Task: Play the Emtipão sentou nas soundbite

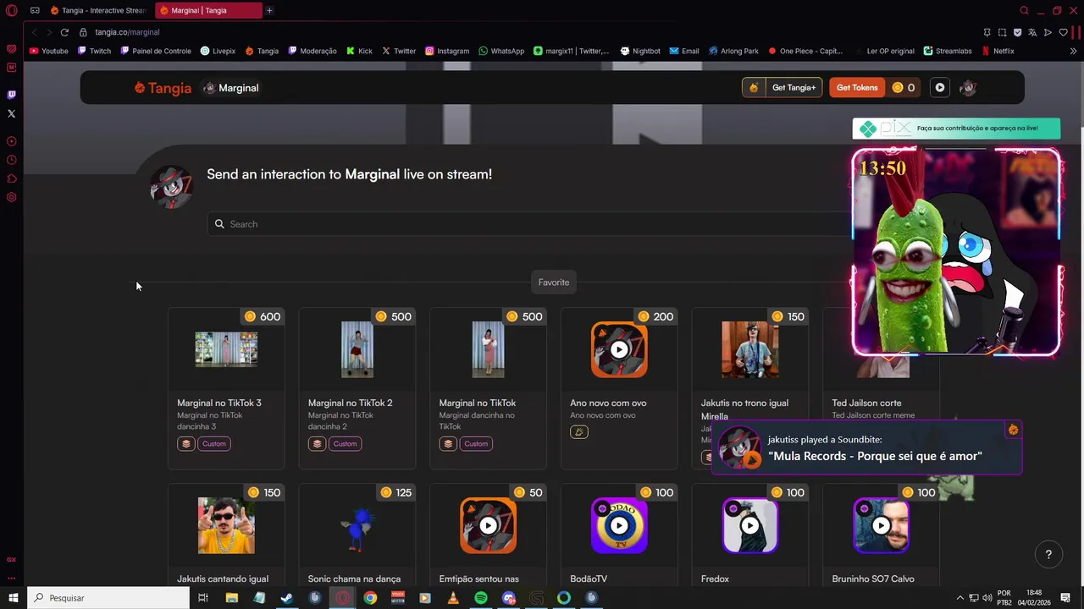Action: 488,525
